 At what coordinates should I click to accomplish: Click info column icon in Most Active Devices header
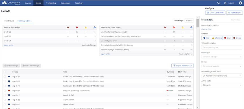tap(94, 27)
